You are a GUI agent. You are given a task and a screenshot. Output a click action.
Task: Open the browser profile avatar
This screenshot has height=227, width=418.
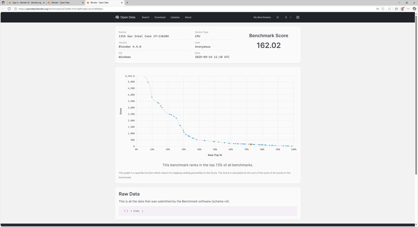tap(403, 9)
